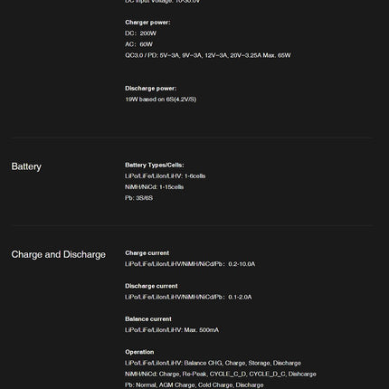Viewport: 389px width, 389px height.
Task: Click the Charge and Discharge section heading
Action: click(x=58, y=254)
